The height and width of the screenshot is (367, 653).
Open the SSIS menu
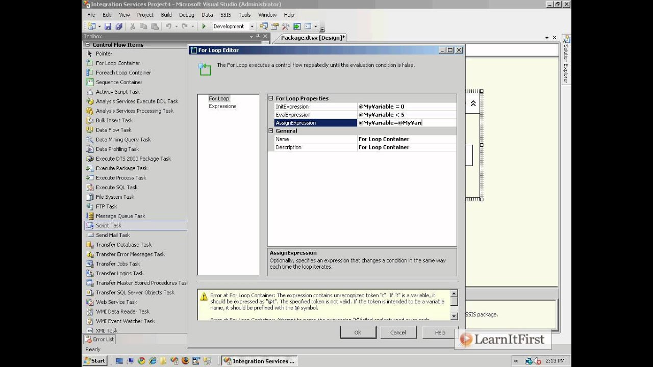[x=225, y=15]
